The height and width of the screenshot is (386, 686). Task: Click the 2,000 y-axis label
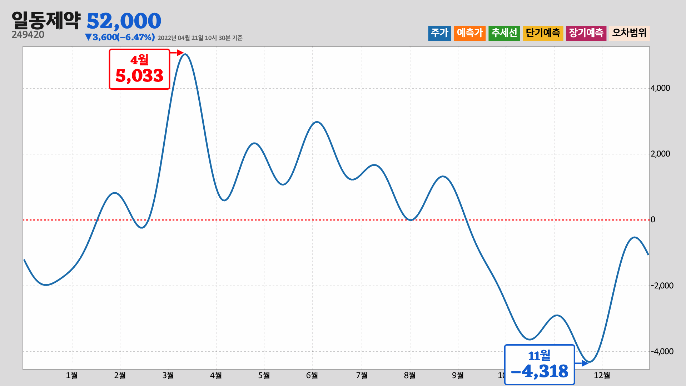pyautogui.click(x=660, y=154)
